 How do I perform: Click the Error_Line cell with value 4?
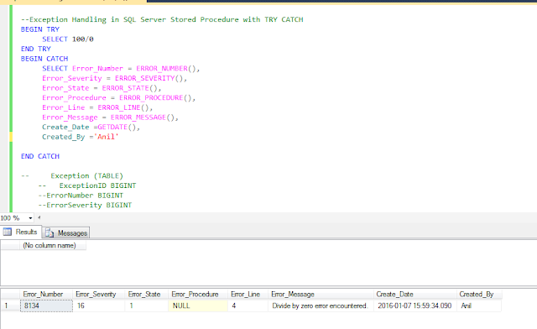coord(248,305)
